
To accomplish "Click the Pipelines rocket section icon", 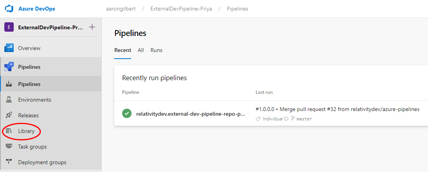I will [x=9, y=67].
